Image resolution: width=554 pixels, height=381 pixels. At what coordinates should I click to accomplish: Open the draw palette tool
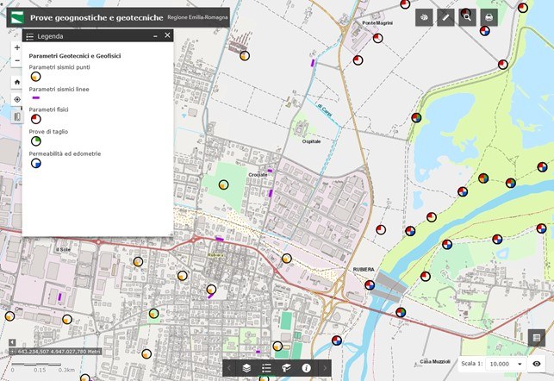pos(424,17)
